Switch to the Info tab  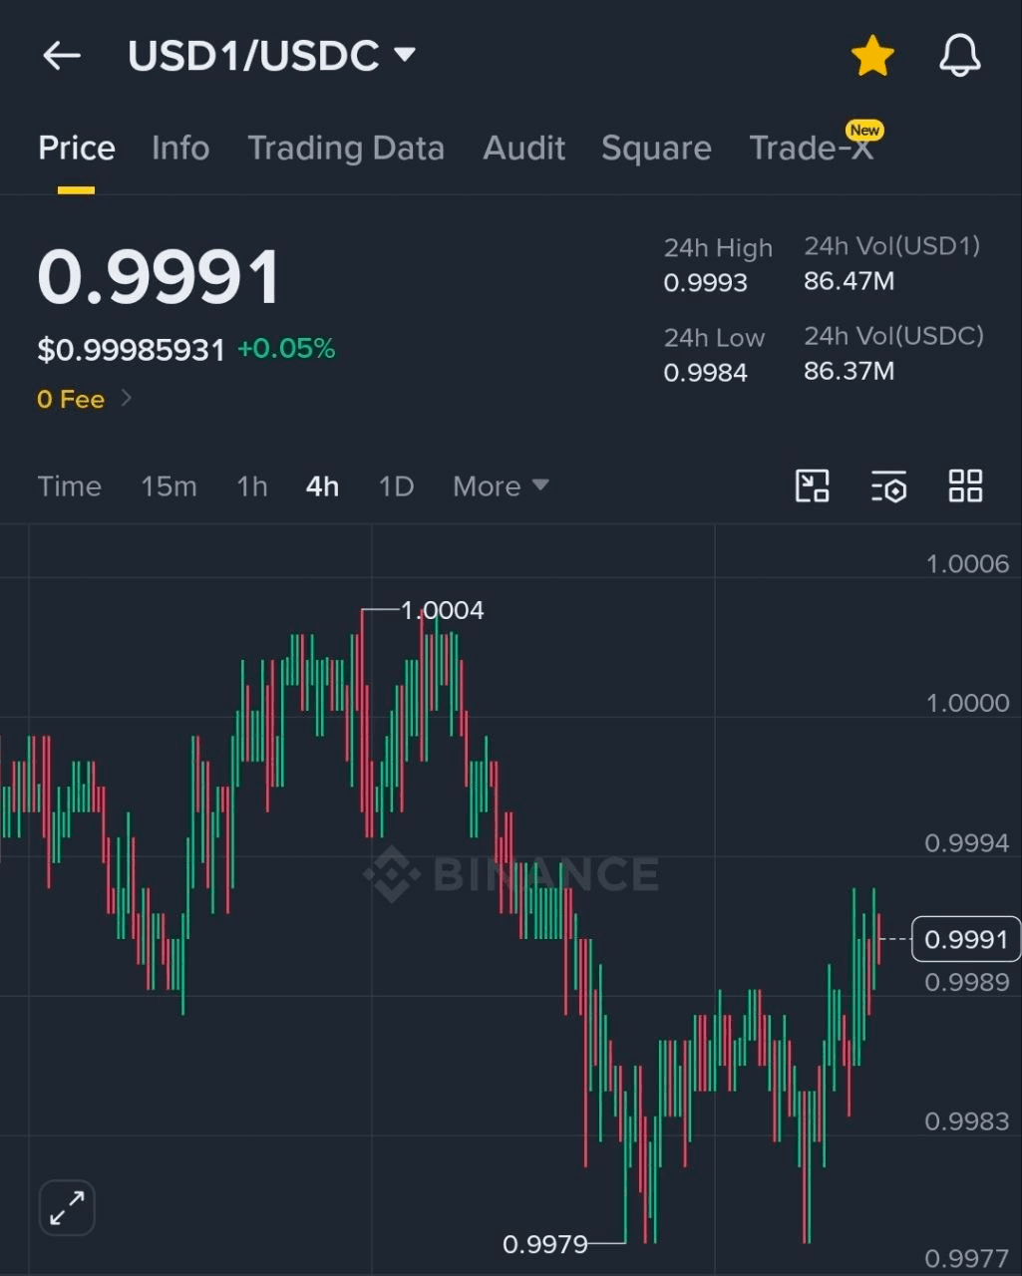[180, 149]
